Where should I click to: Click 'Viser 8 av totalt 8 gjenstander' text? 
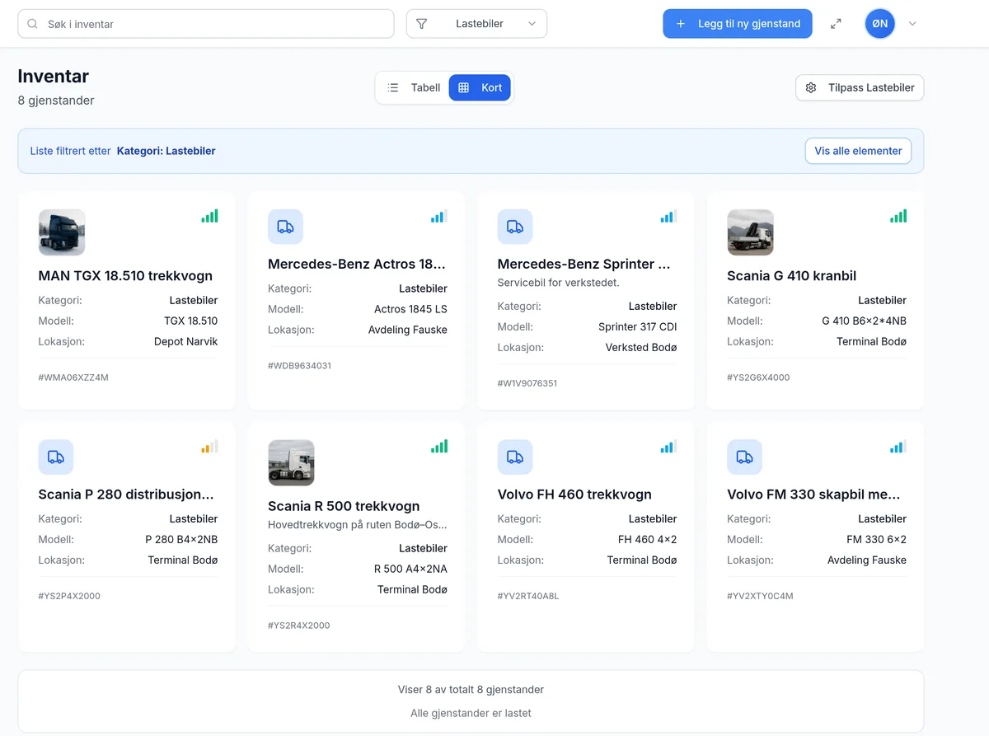(471, 689)
